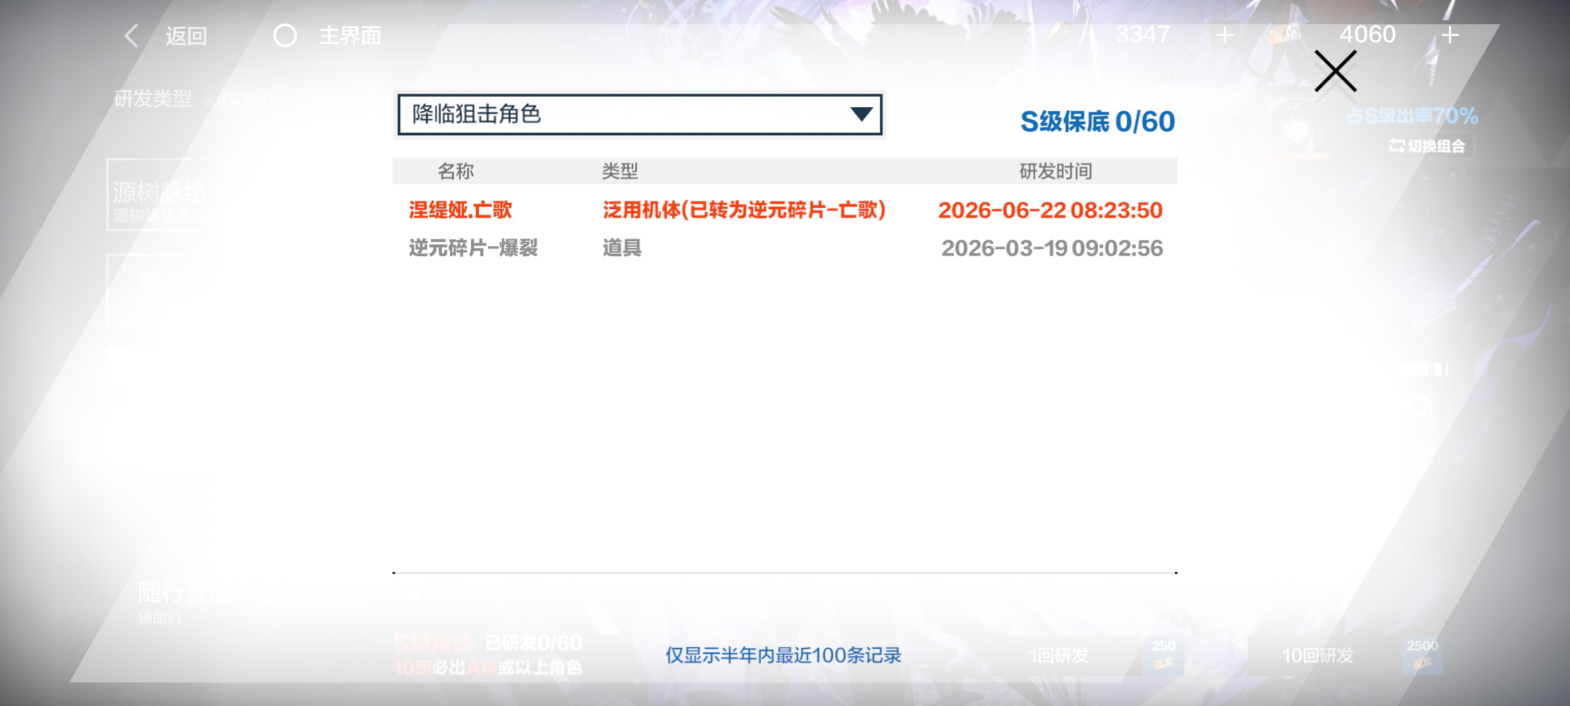Image resolution: width=1570 pixels, height=706 pixels.
Task: Click timestamp 2026-03-19 09:02:56
Action: (1052, 248)
